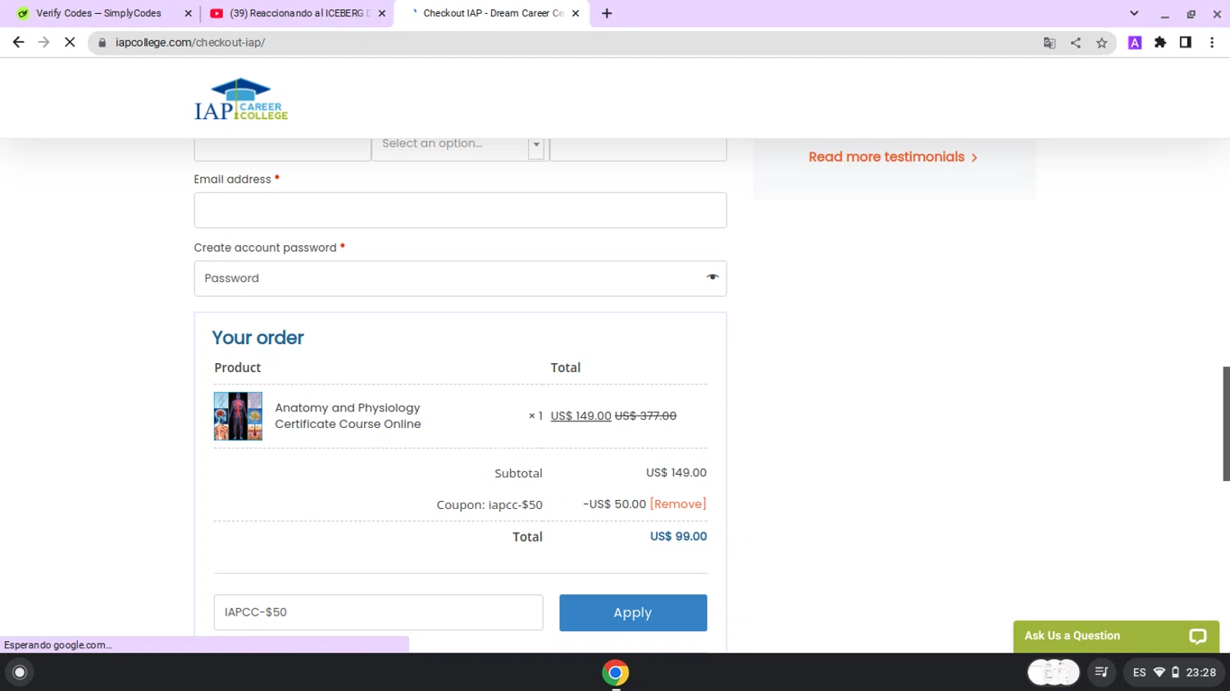Click the ES input language indicator
The image size is (1230, 691).
point(1139,672)
